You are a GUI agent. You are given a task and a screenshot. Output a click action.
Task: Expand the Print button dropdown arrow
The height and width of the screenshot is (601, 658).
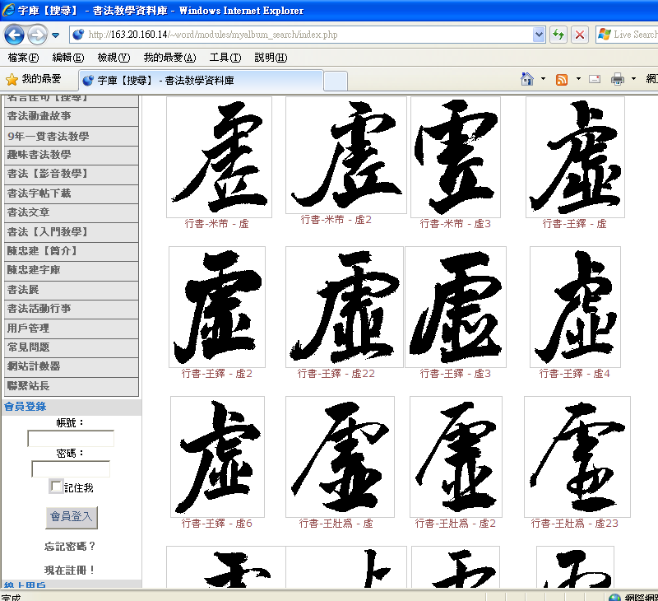pos(633,78)
